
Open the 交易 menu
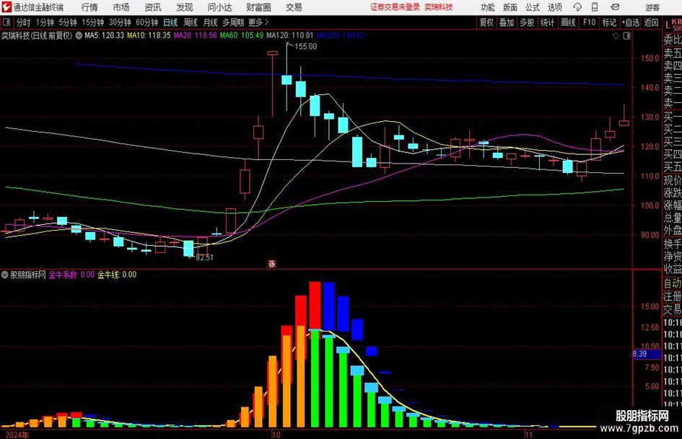pyautogui.click(x=294, y=7)
